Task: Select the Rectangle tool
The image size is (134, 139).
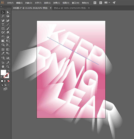Action: pos(3,28)
